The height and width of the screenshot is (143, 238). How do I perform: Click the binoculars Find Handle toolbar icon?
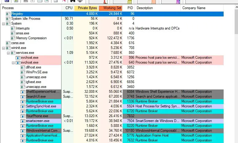pyautogui.click(x=73, y=1)
